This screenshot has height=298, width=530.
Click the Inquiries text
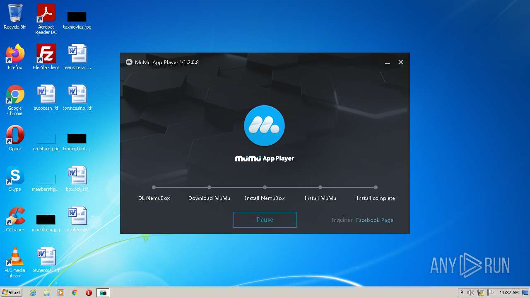click(342, 220)
